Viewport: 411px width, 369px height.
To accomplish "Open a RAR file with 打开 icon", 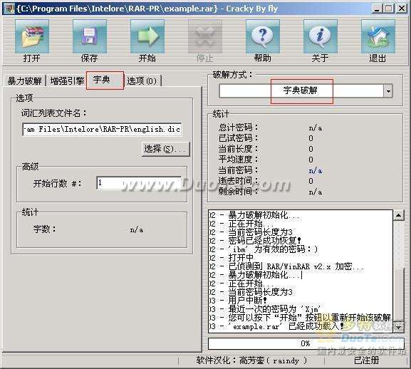I will [x=32, y=37].
